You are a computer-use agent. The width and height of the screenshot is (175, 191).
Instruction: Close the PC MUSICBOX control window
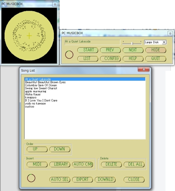coord(170,34)
